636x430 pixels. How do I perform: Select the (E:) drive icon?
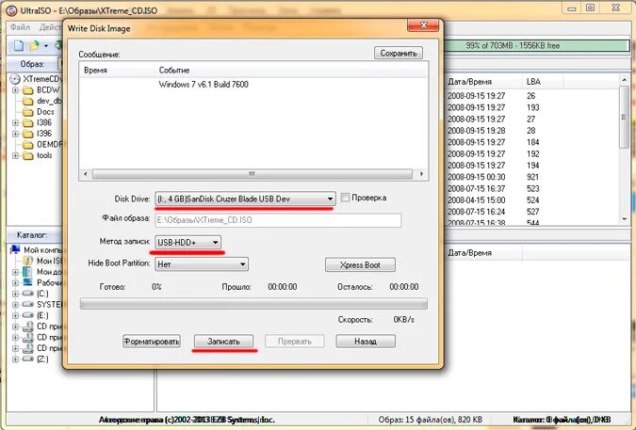tap(28, 315)
